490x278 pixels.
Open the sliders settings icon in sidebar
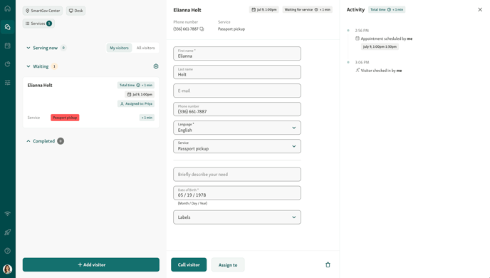tap(8, 83)
